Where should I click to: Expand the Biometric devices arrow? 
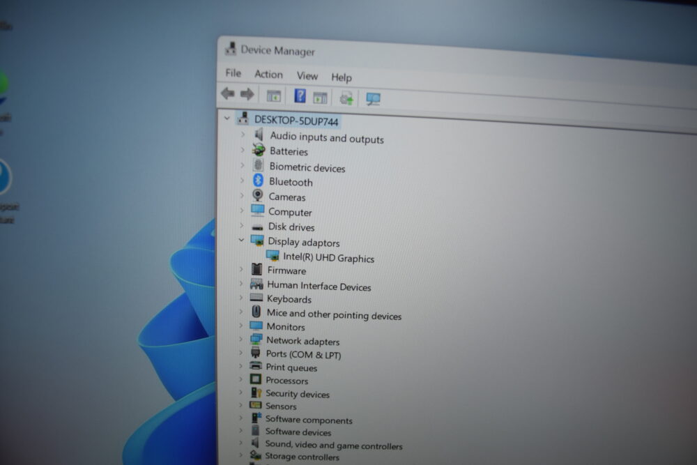(243, 165)
